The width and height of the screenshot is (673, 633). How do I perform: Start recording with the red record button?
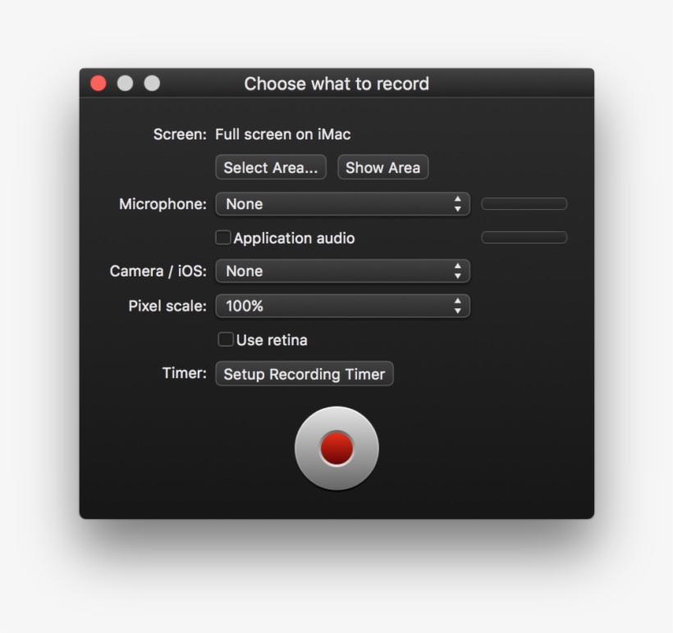(336, 449)
